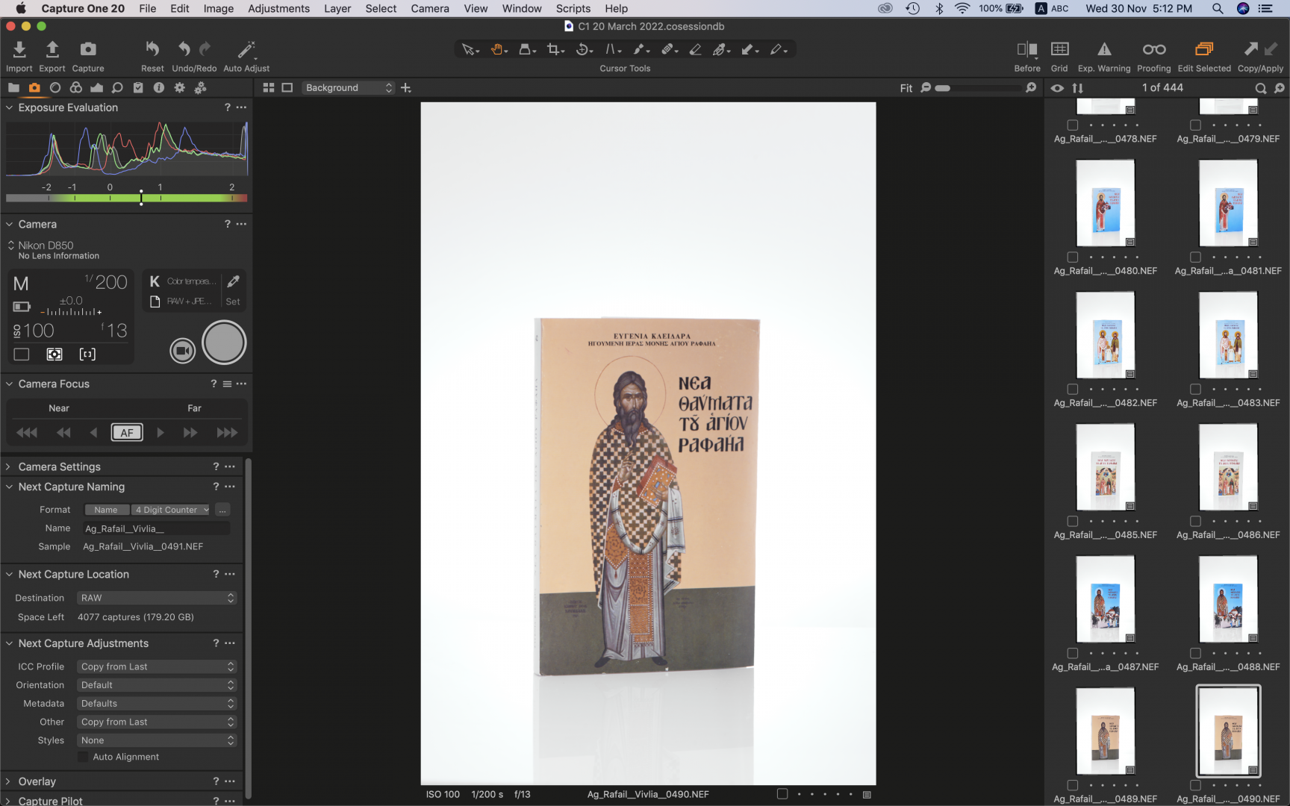
Task: Toggle color tag checkbox below viewer image
Action: pos(782,794)
